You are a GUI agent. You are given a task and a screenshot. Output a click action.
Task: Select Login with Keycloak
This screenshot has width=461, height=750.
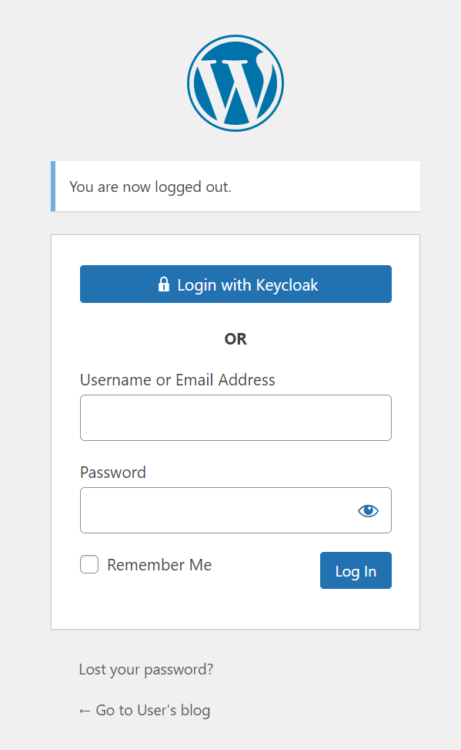(236, 284)
